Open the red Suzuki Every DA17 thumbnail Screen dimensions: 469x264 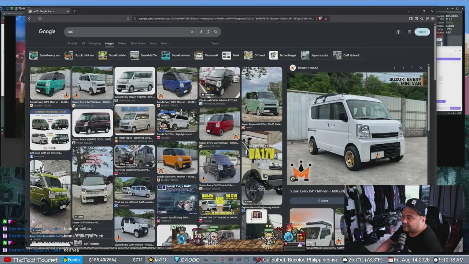point(220,124)
